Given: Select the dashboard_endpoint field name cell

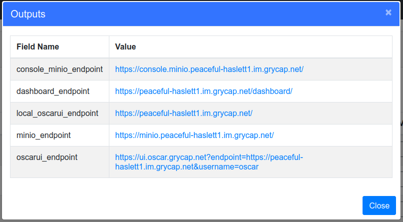Looking at the screenshot, I should click(53, 91).
